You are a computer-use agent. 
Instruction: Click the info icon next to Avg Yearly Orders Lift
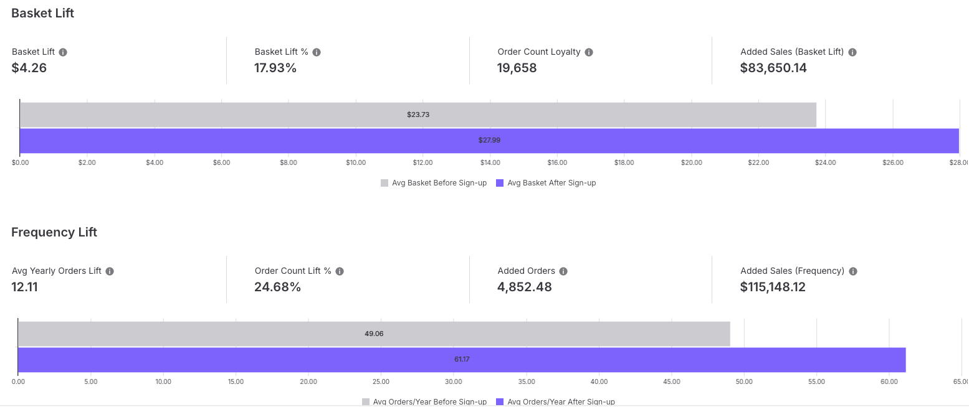coord(110,271)
